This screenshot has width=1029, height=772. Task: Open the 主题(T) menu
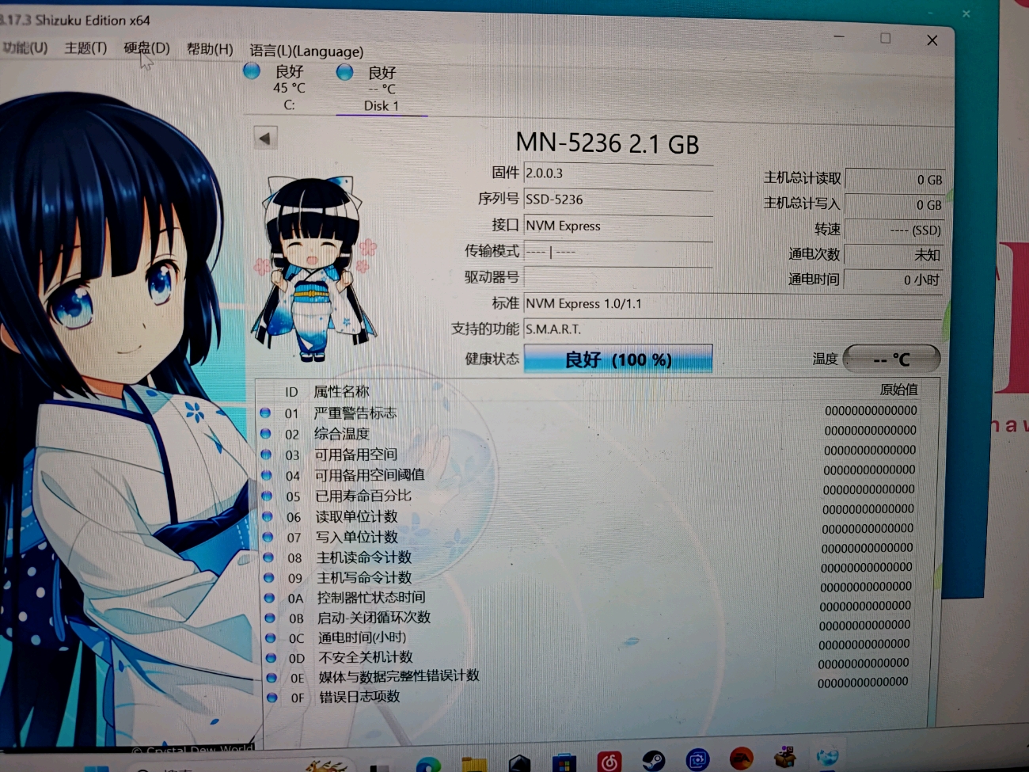click(85, 48)
